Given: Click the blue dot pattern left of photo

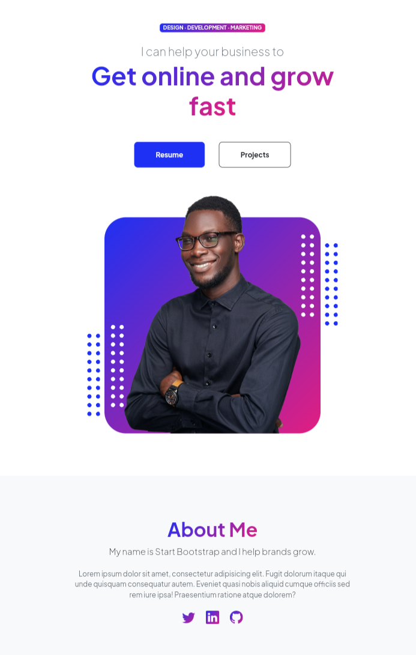Looking at the screenshot, I should click(94, 375).
